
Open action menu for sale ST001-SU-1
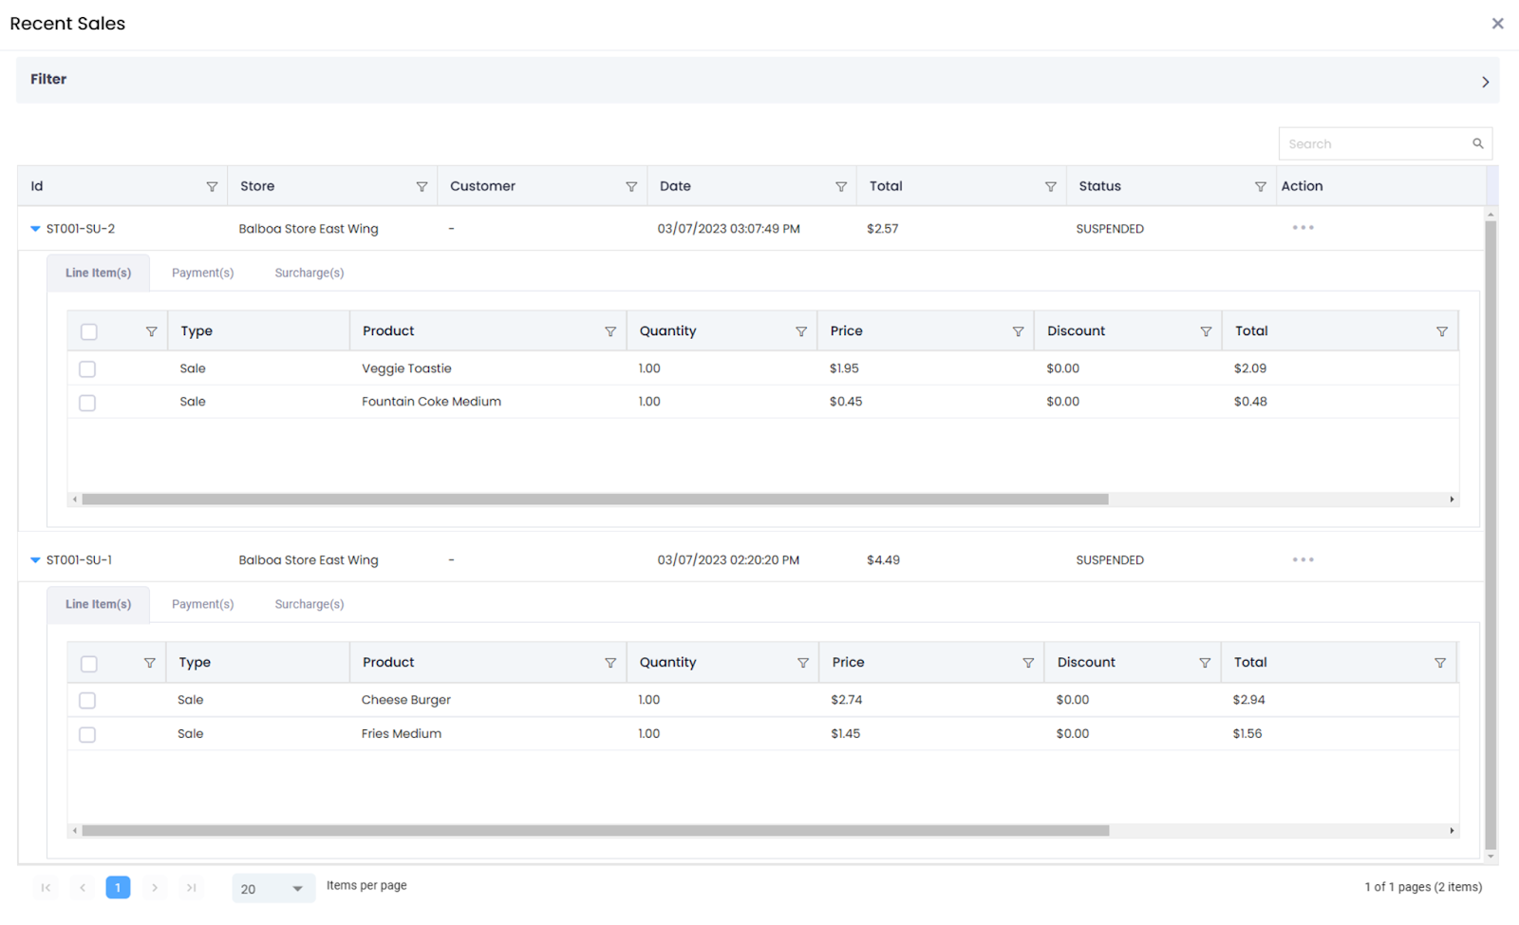pos(1303,560)
